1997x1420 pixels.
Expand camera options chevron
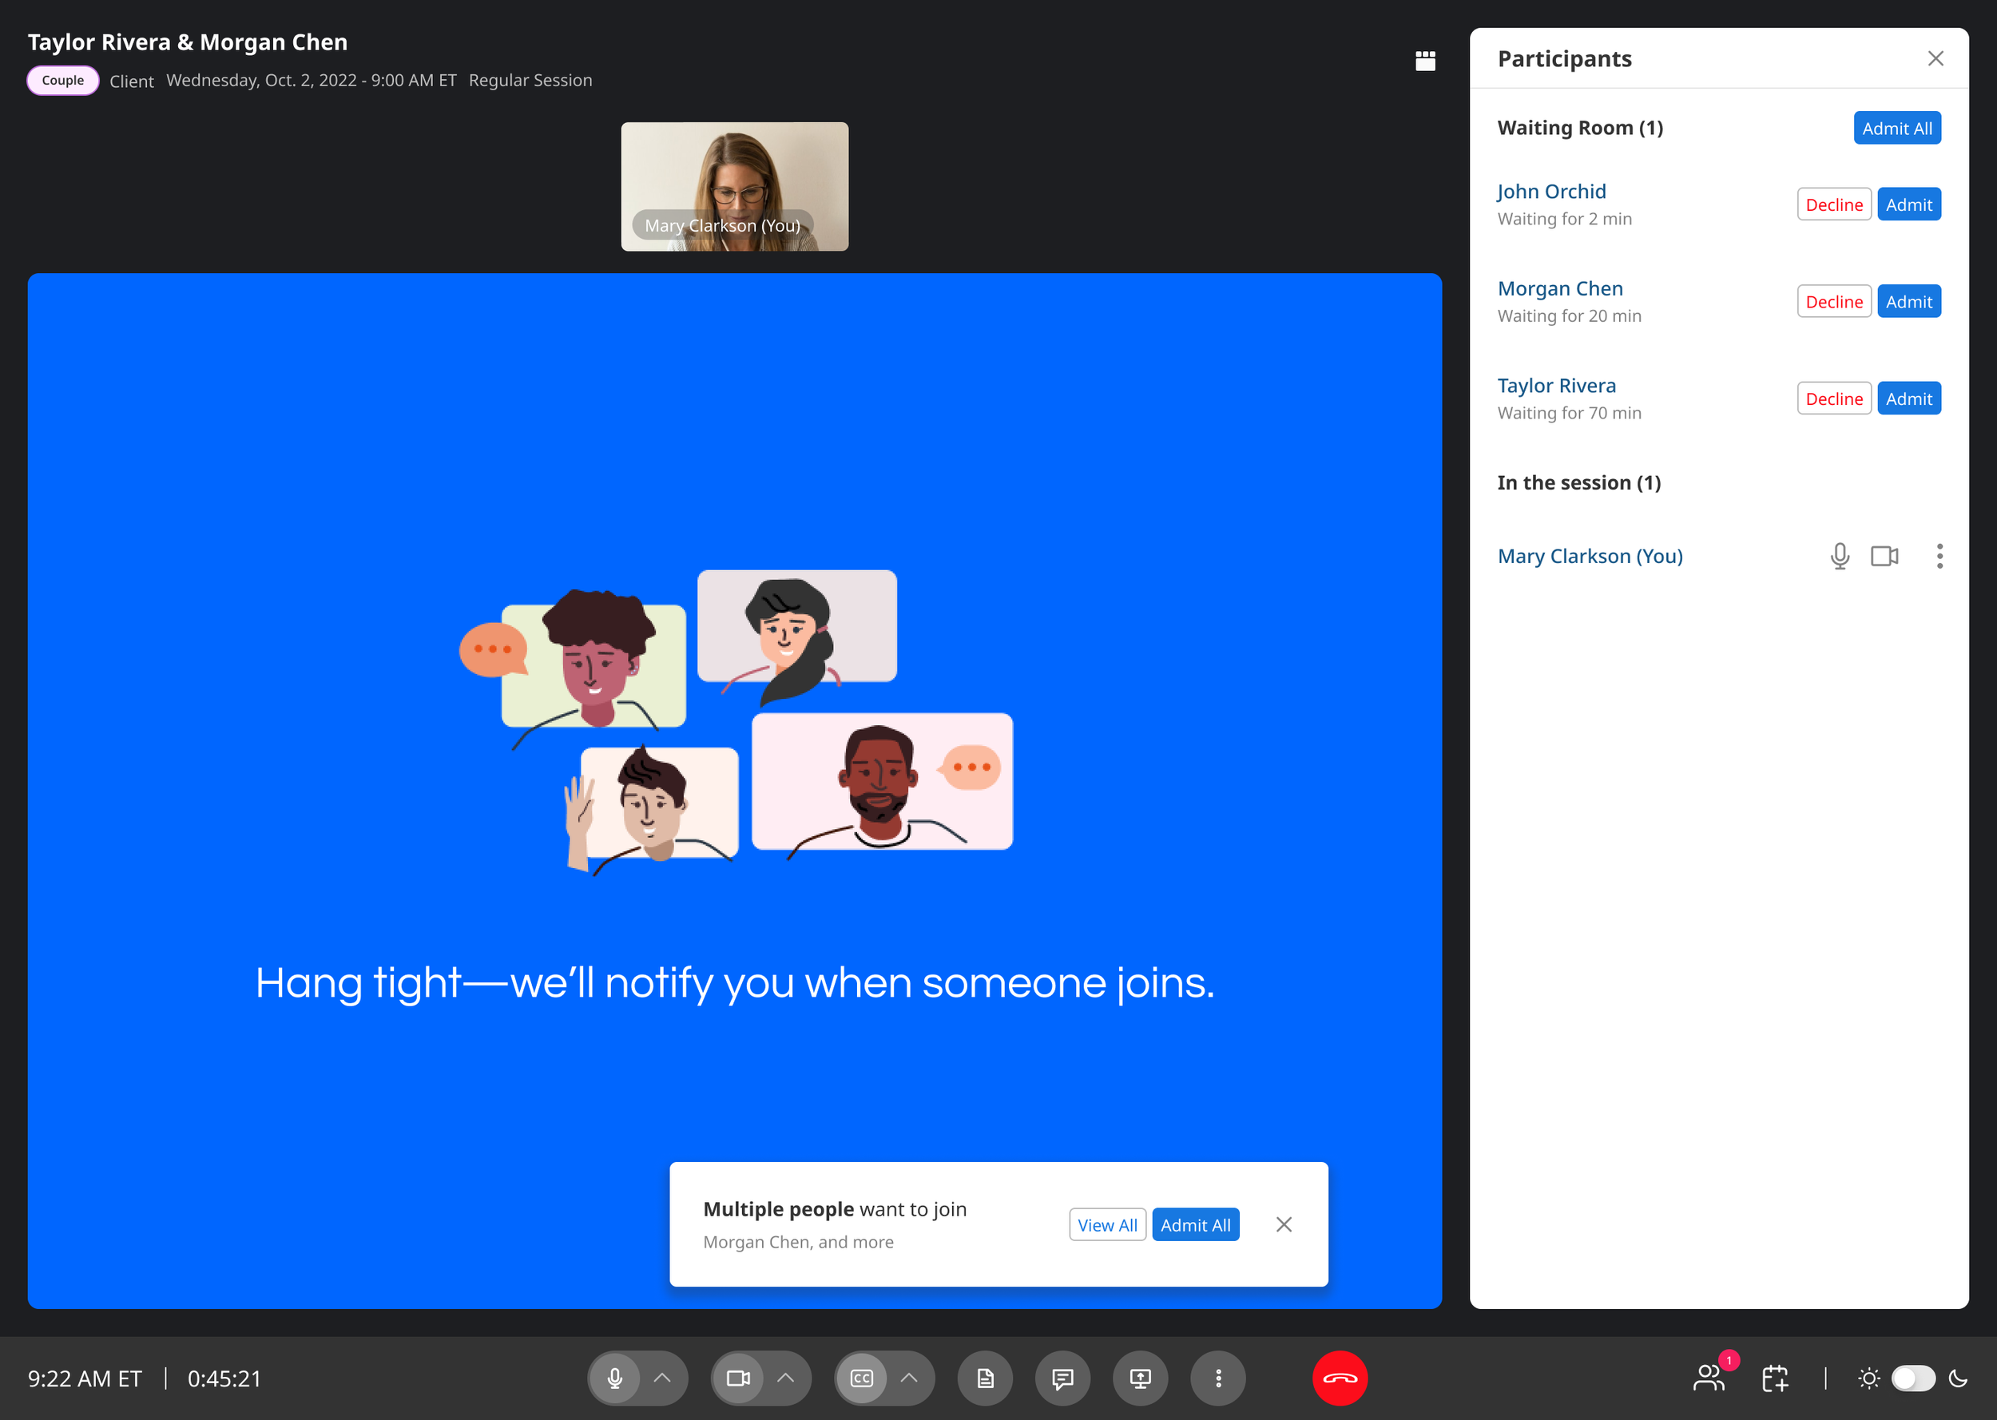(786, 1378)
